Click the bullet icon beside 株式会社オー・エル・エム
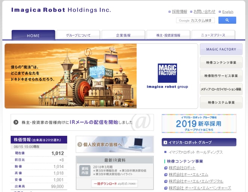This screenshot has height=192, width=248. (x=166, y=175)
